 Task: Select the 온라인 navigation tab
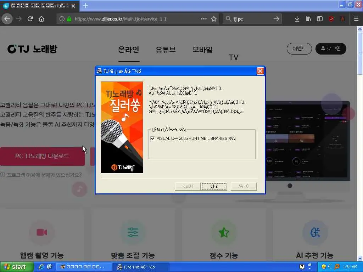(129, 50)
